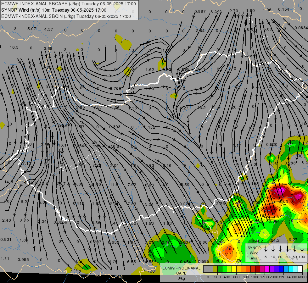Click the map value 0.931
The image size is (308, 283).
pyautogui.click(x=6, y=239)
